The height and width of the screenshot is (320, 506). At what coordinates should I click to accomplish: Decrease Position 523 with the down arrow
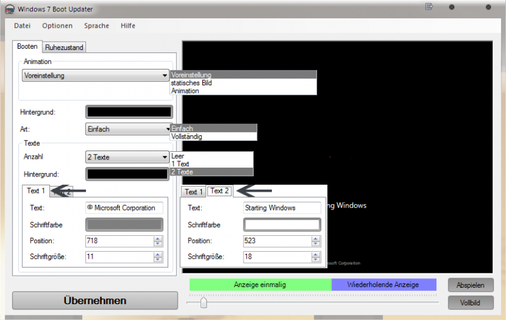pyautogui.click(x=316, y=244)
